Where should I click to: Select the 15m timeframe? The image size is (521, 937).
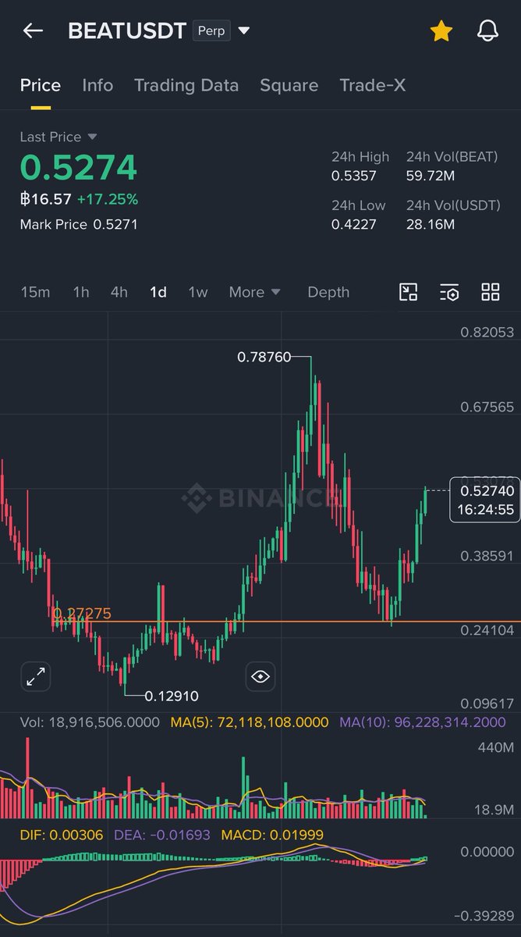35,292
